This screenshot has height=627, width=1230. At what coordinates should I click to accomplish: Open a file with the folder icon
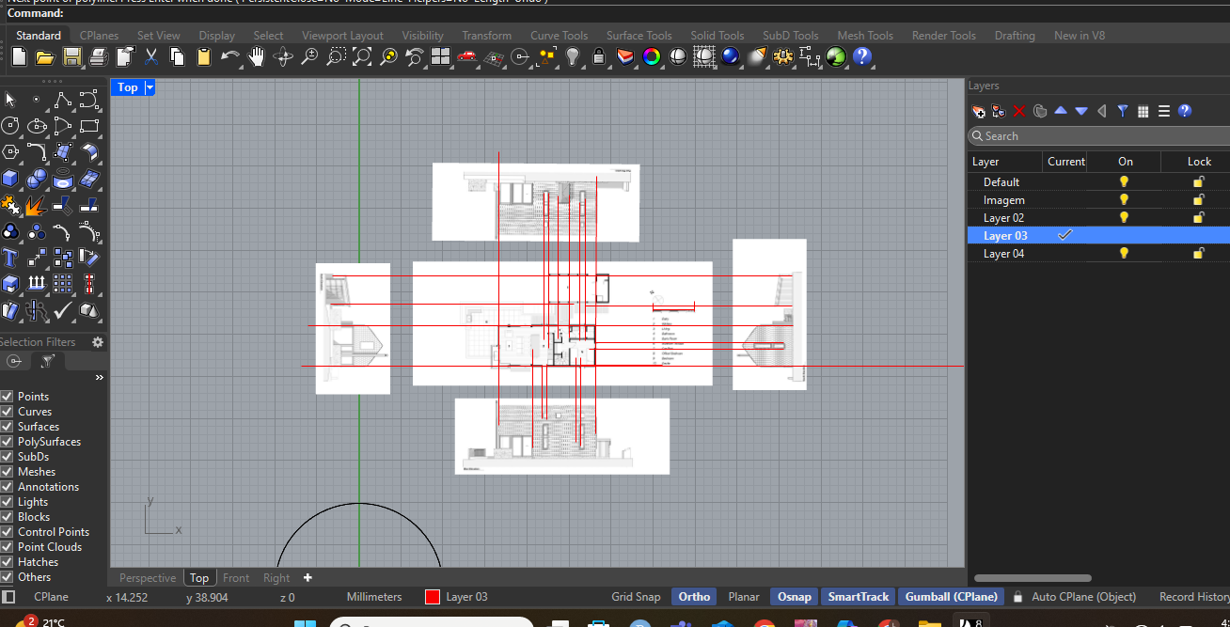(x=44, y=57)
